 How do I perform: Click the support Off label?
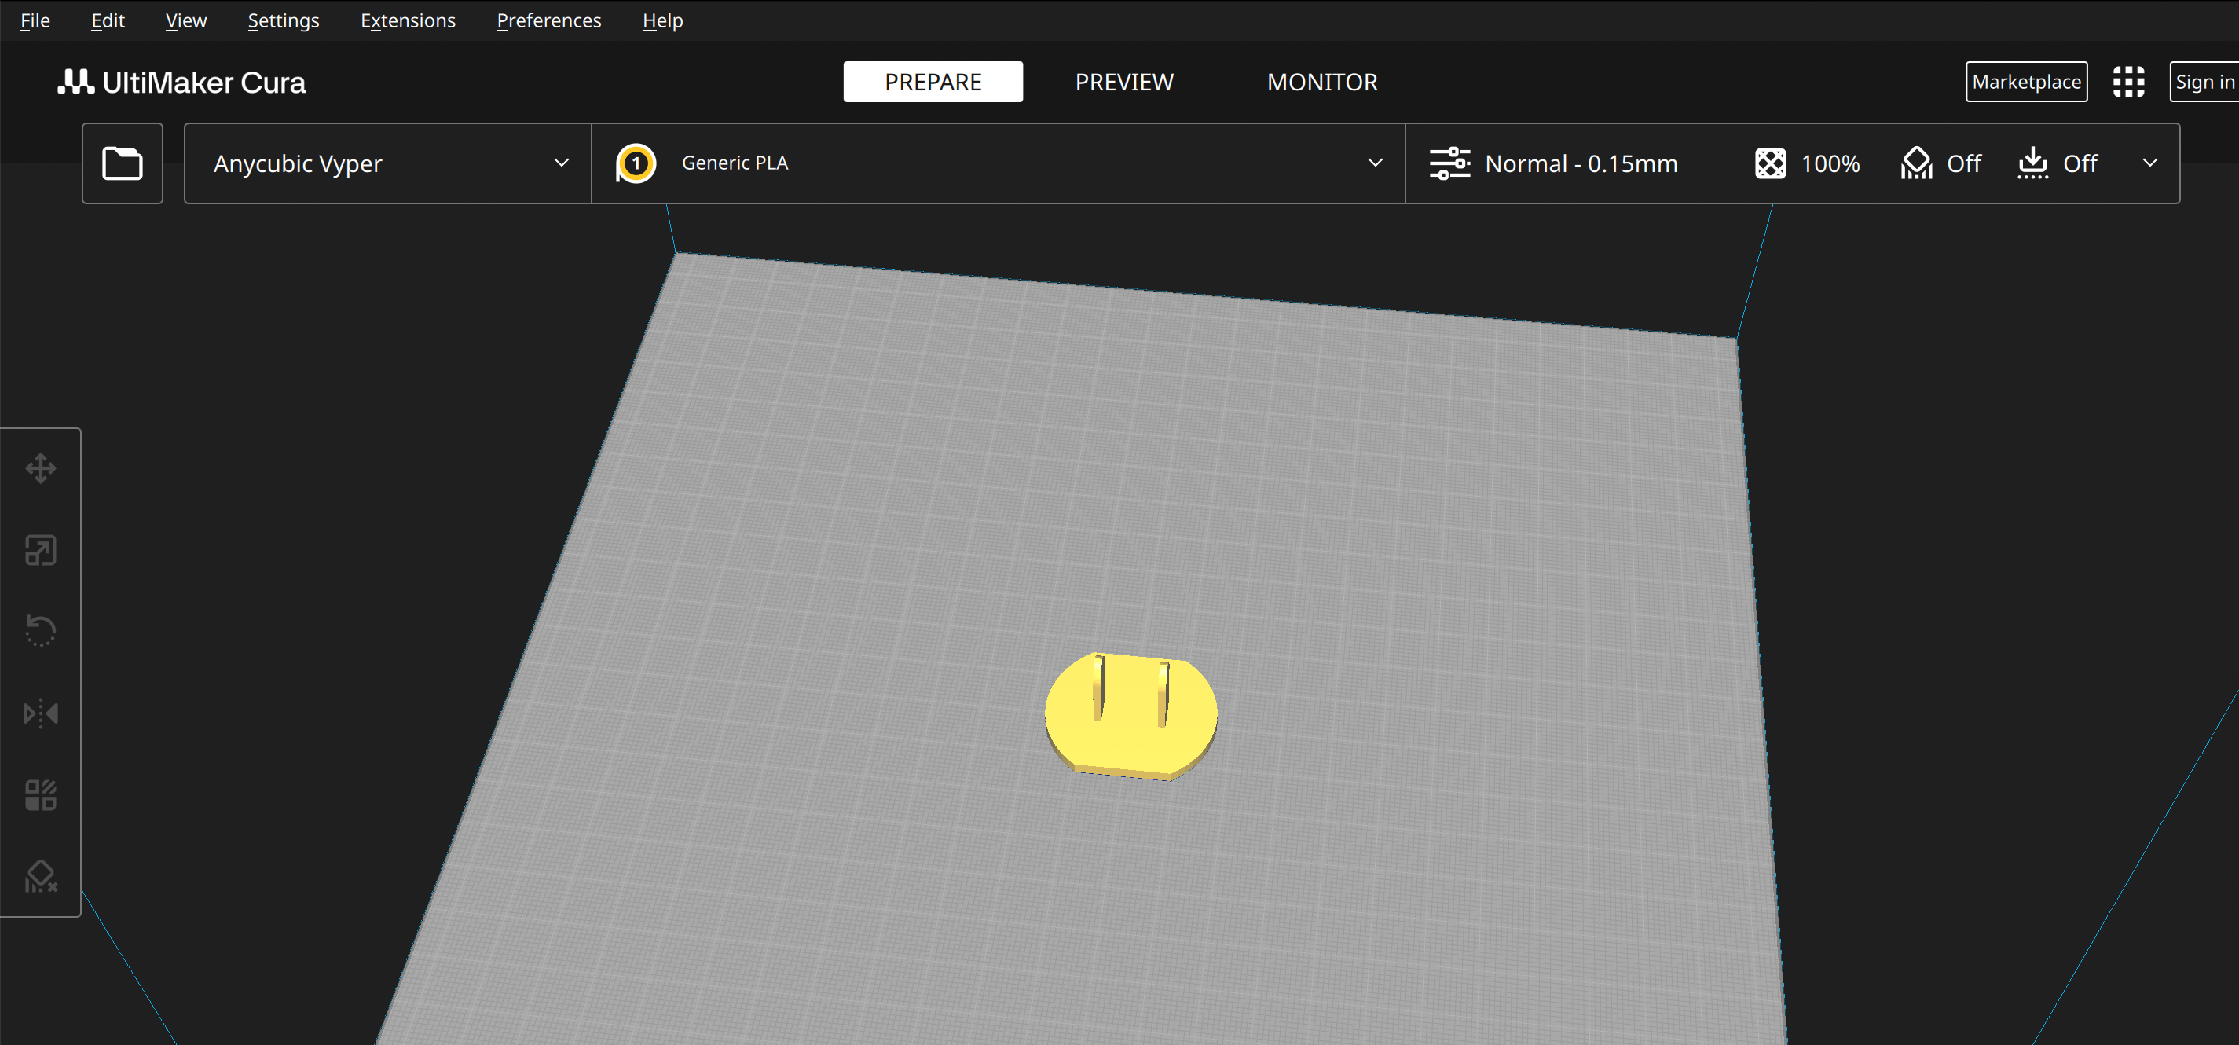click(x=1963, y=163)
